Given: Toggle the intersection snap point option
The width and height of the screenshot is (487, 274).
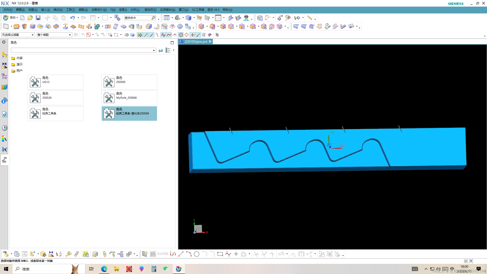Looking at the screenshot, I should pyautogui.click(x=175, y=35).
